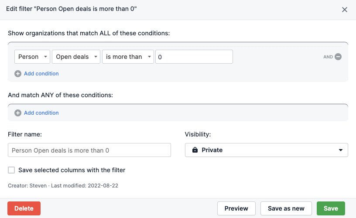This screenshot has width=356, height=218.
Task: Click the plus icon under ANY conditions
Action: pyautogui.click(x=18, y=113)
